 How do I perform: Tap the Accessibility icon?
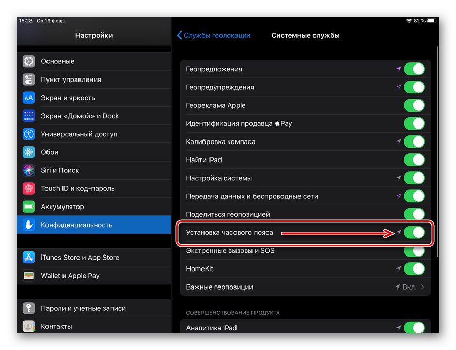pos(29,134)
